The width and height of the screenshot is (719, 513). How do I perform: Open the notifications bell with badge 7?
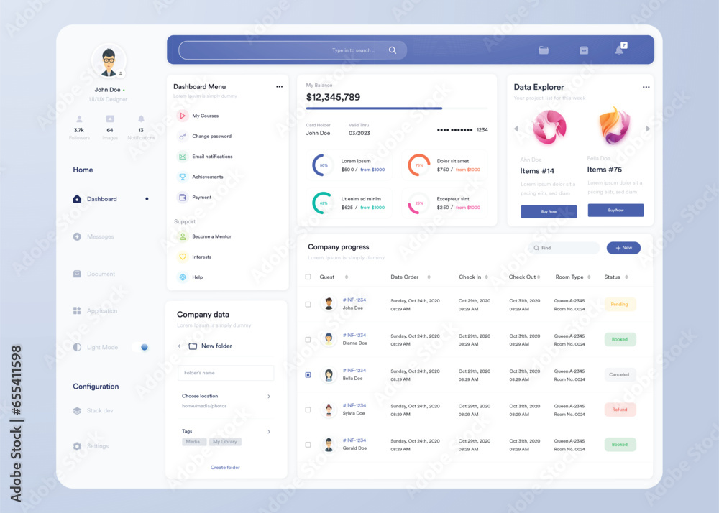pyautogui.click(x=620, y=49)
